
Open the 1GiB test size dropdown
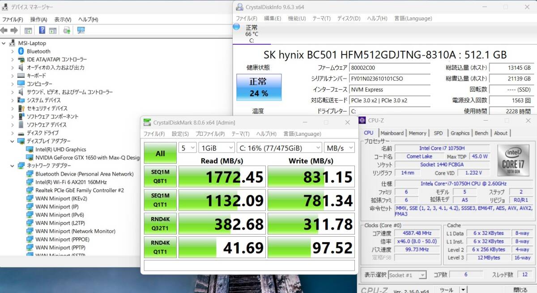click(x=217, y=148)
